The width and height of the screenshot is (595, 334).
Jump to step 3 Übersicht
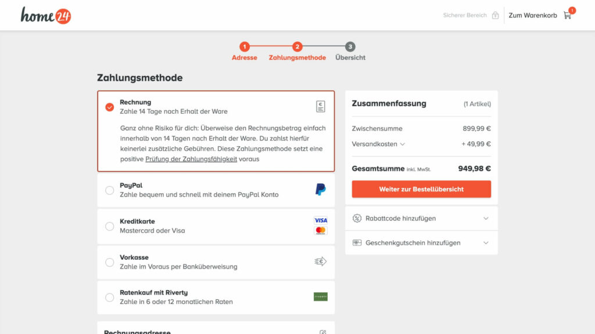[x=350, y=52]
